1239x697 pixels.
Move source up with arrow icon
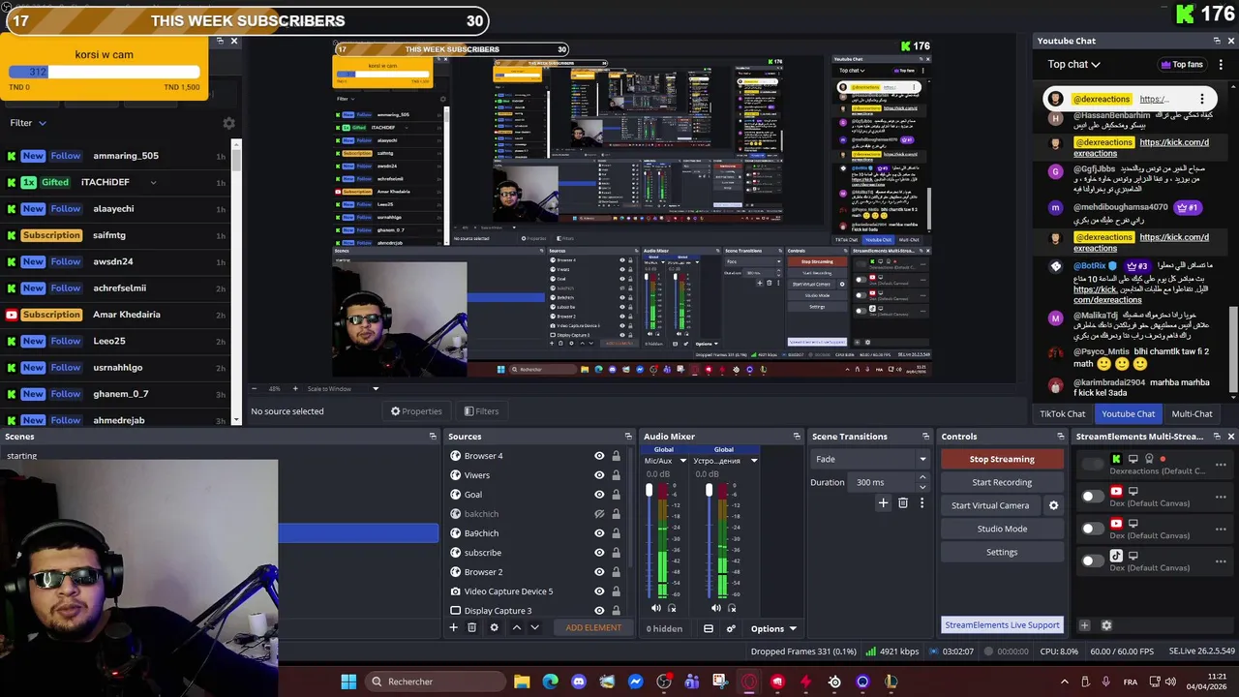tap(516, 628)
